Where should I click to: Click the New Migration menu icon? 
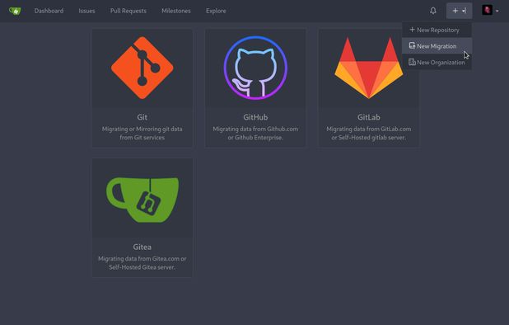click(412, 46)
